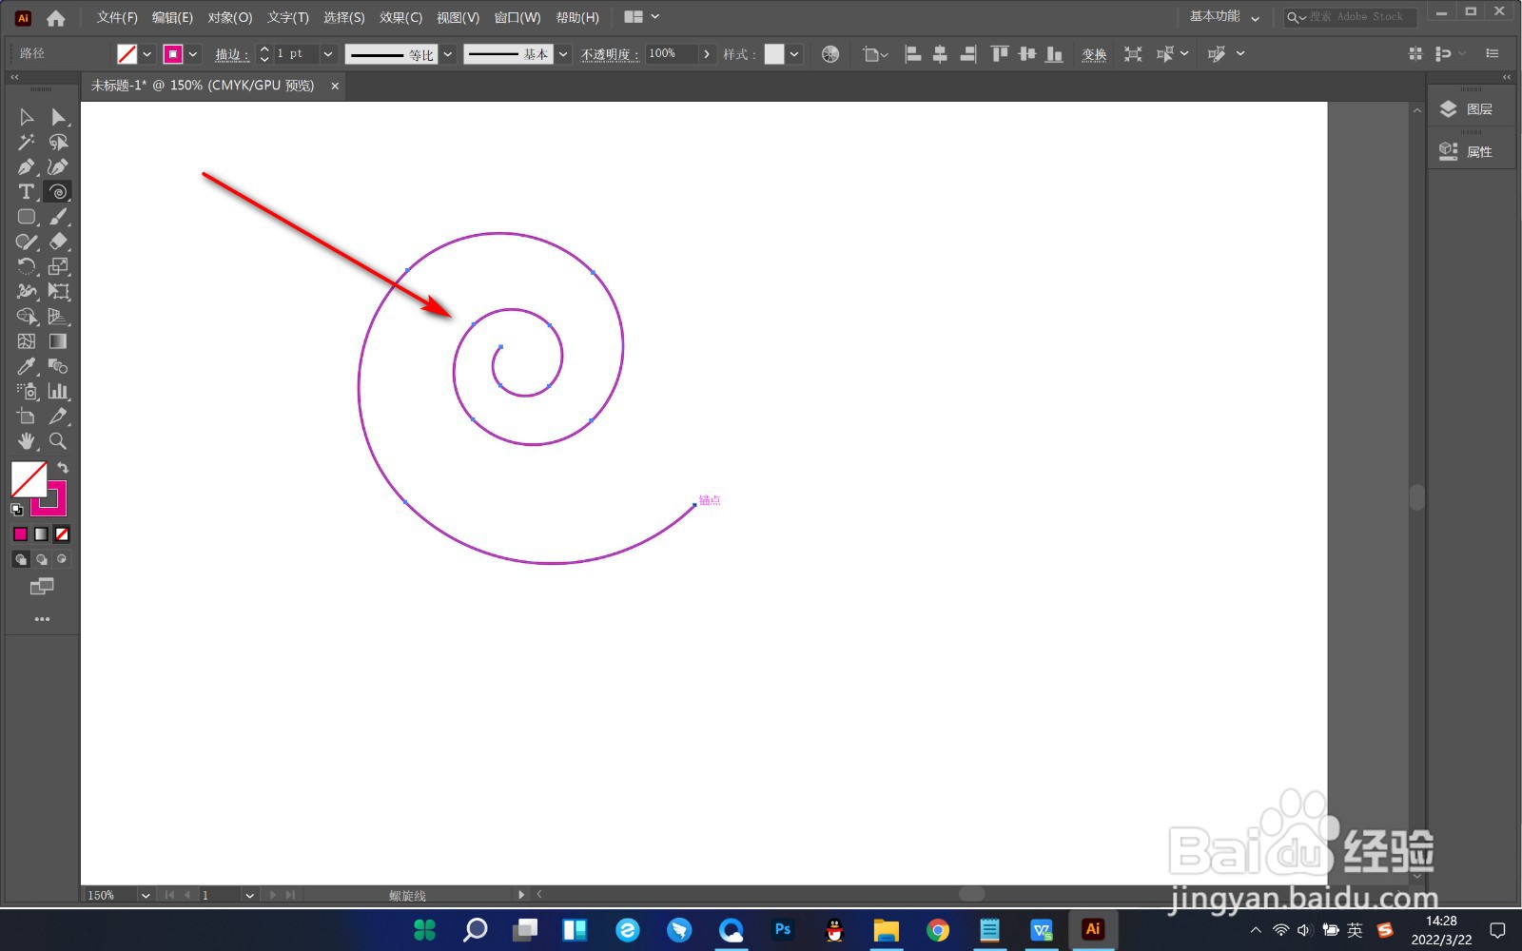The width and height of the screenshot is (1522, 951).
Task: Select the Magic Wand tool
Action: click(26, 142)
